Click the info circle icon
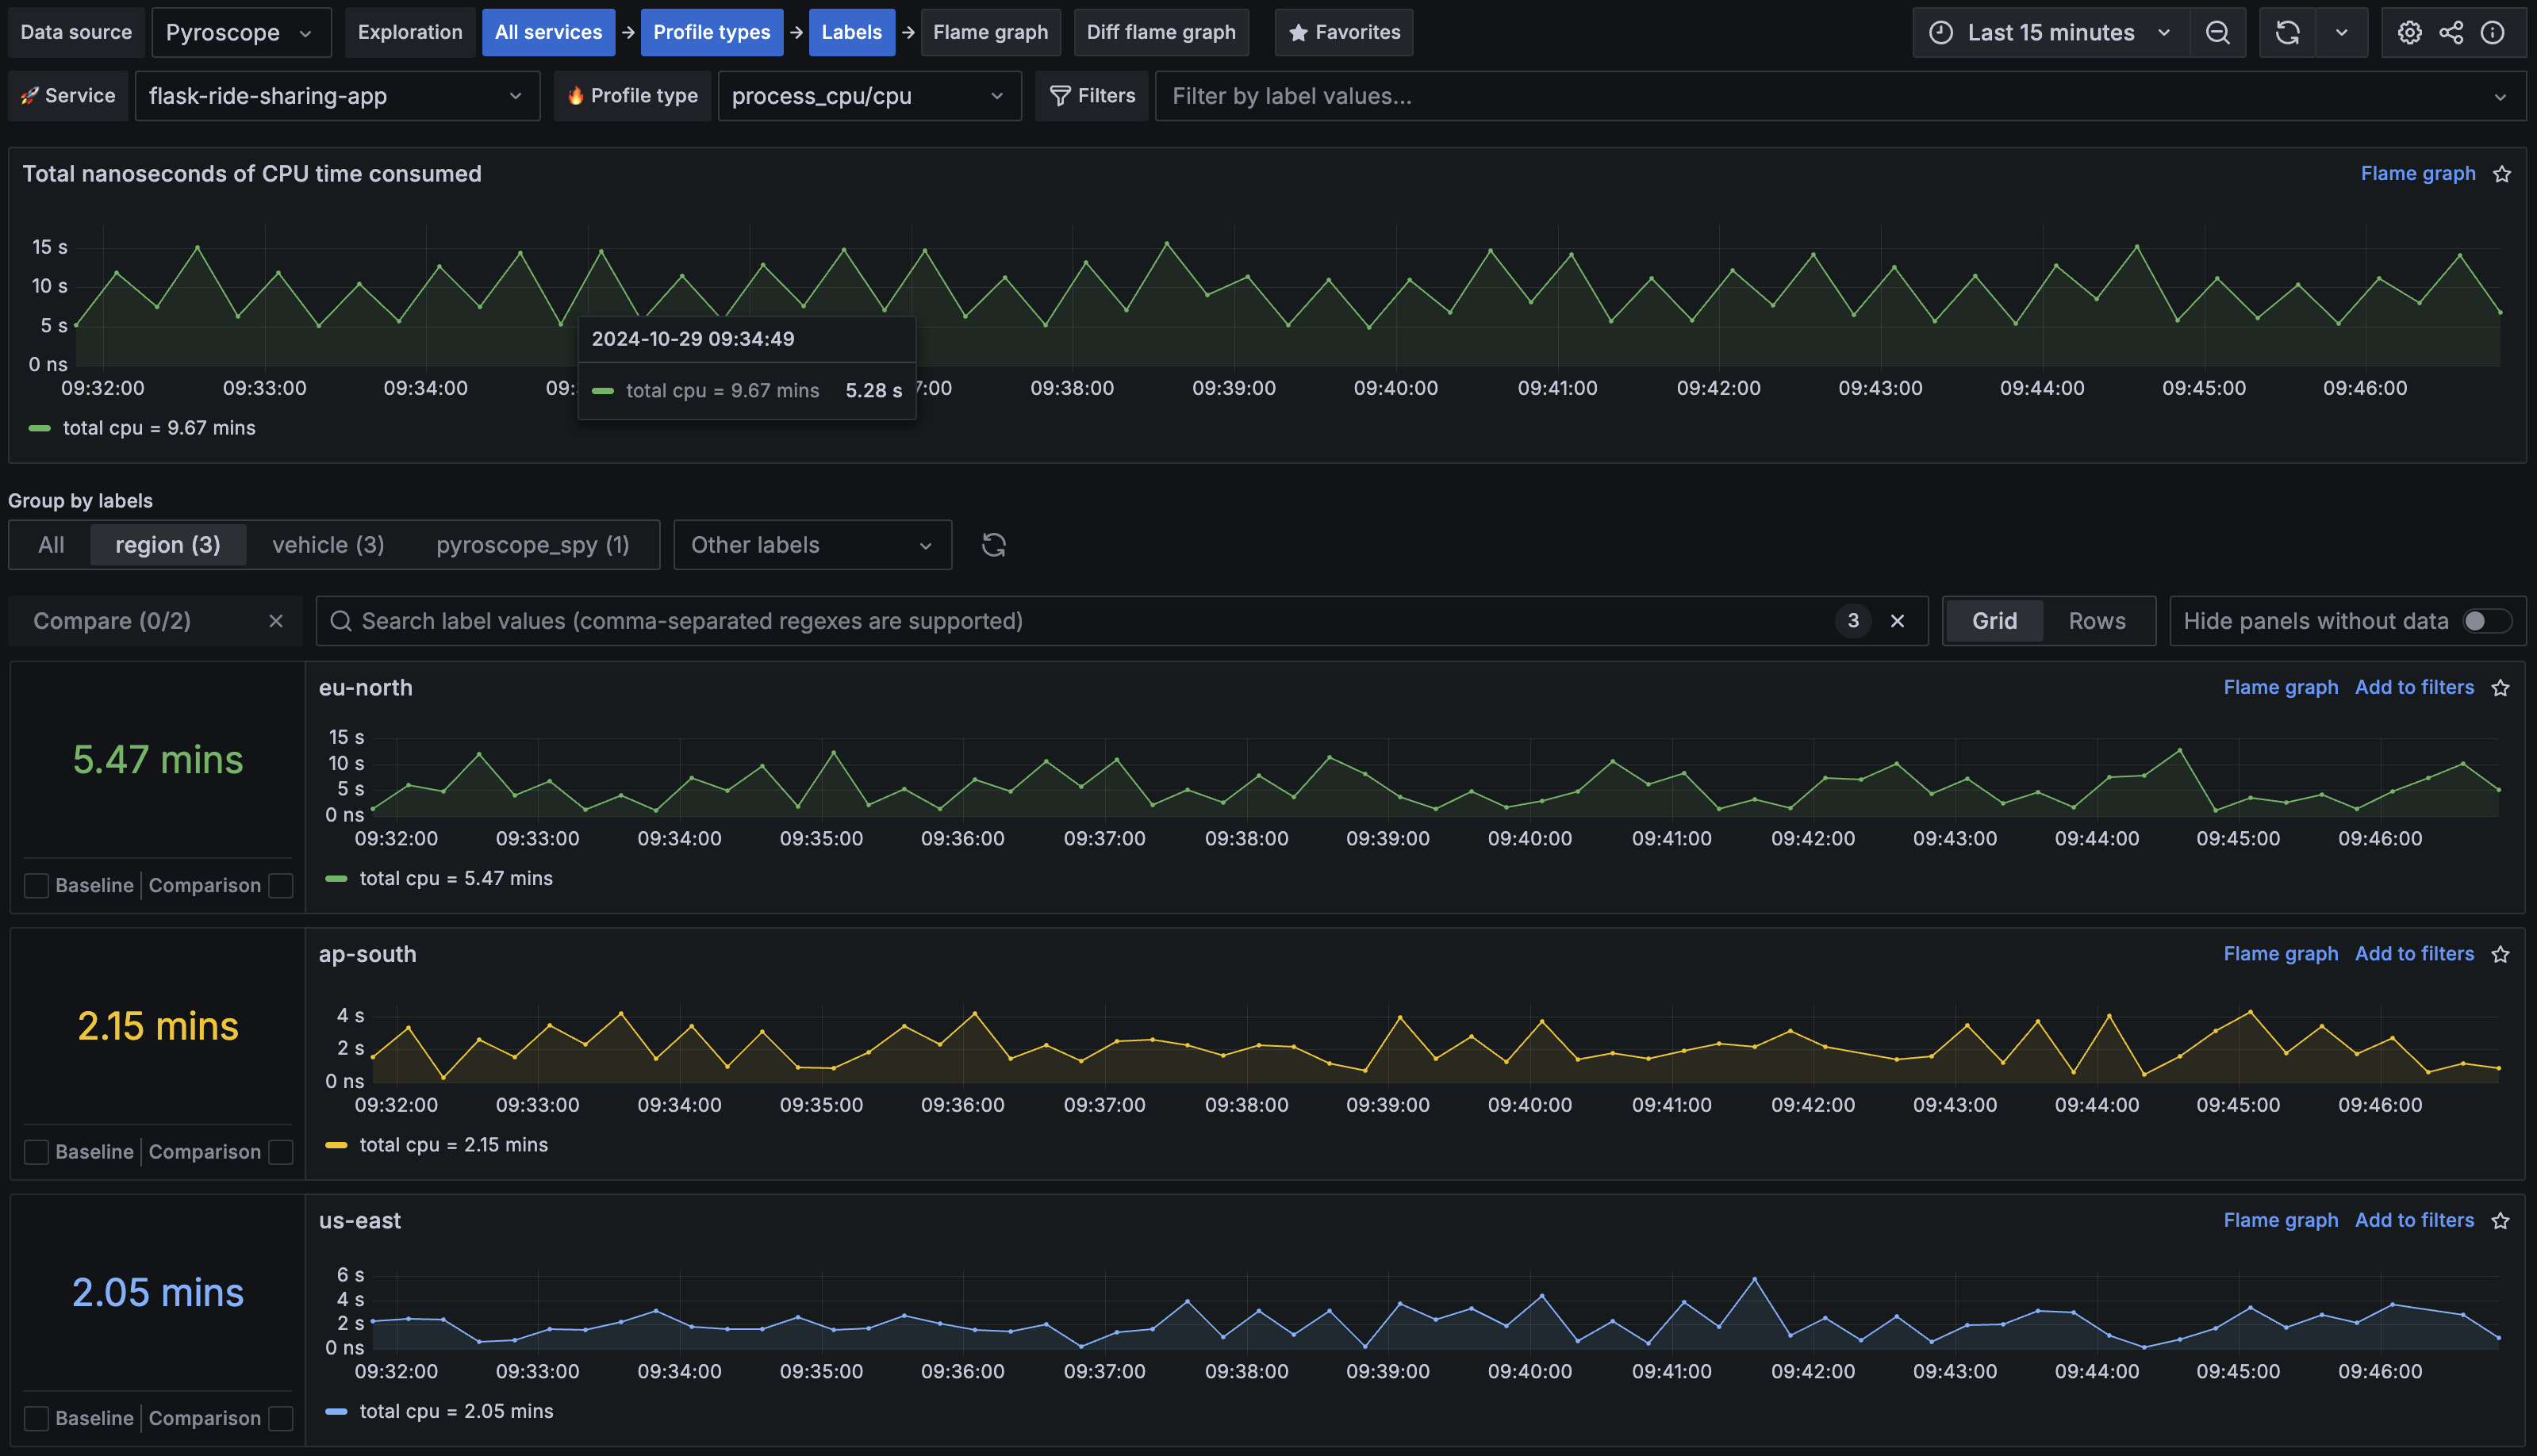 [2492, 33]
